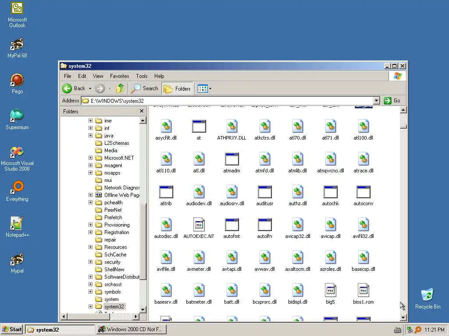Click folder tree horizontal scroll right arrow
The image size is (449, 336).
(x=136, y=316)
